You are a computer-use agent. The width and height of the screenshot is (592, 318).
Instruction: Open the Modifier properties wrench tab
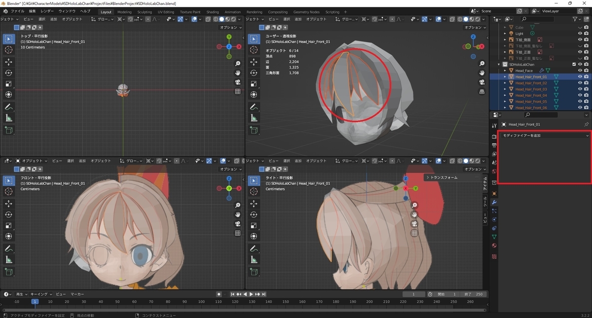[494, 202]
